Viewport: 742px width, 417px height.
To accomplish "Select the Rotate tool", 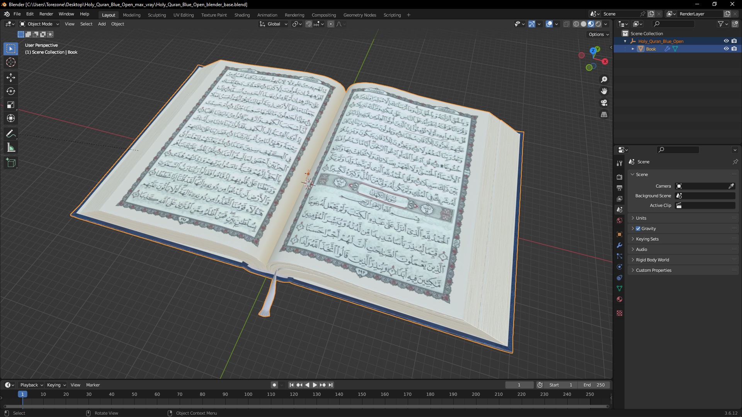I will click(x=11, y=91).
